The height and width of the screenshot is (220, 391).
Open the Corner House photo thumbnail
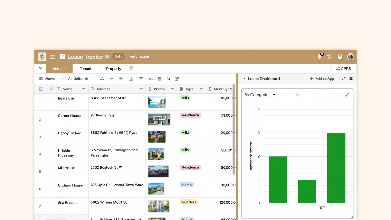point(159,119)
